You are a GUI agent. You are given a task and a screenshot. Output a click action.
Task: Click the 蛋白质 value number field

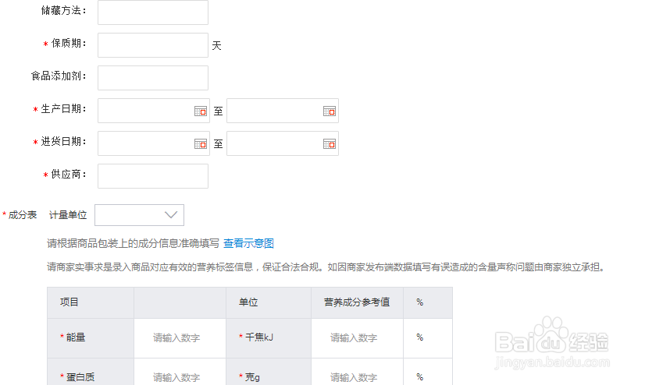[180, 373]
